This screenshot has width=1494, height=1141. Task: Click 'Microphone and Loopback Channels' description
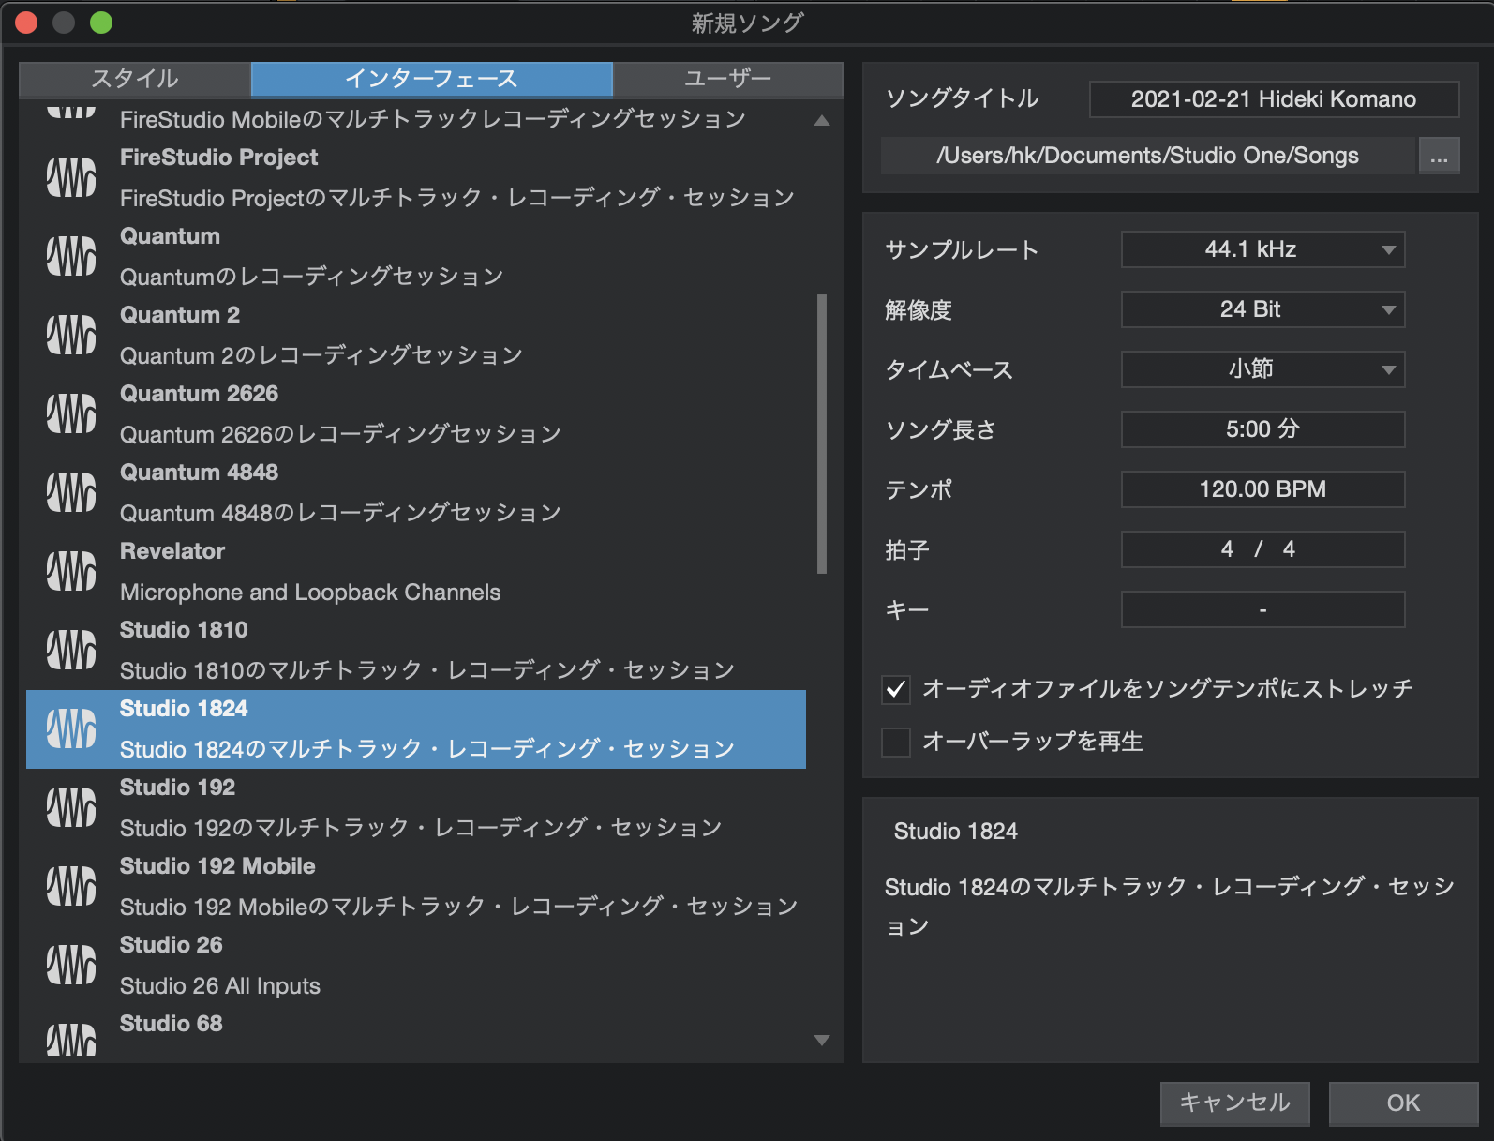(x=310, y=593)
